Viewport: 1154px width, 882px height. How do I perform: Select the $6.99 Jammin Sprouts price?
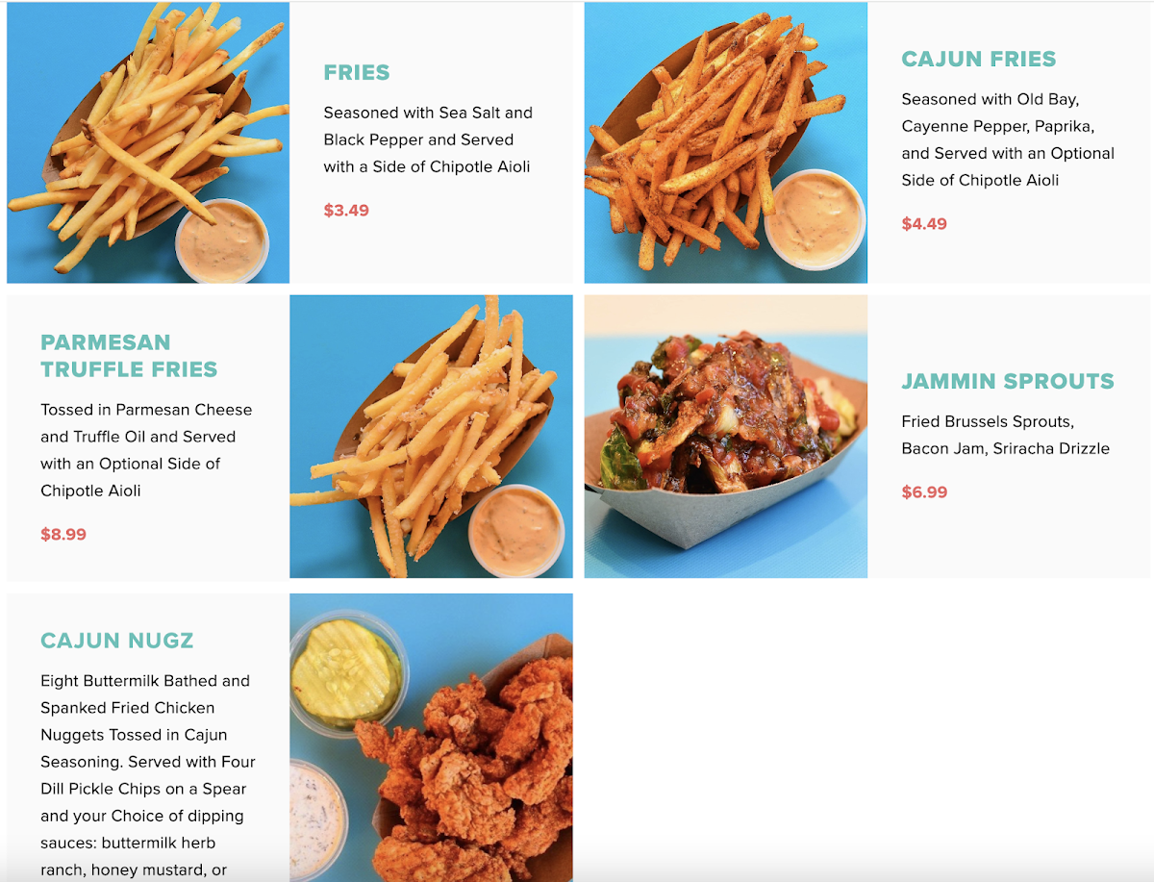924,492
